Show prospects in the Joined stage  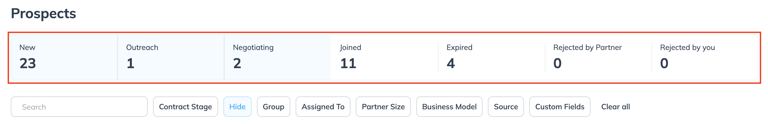[384, 57]
